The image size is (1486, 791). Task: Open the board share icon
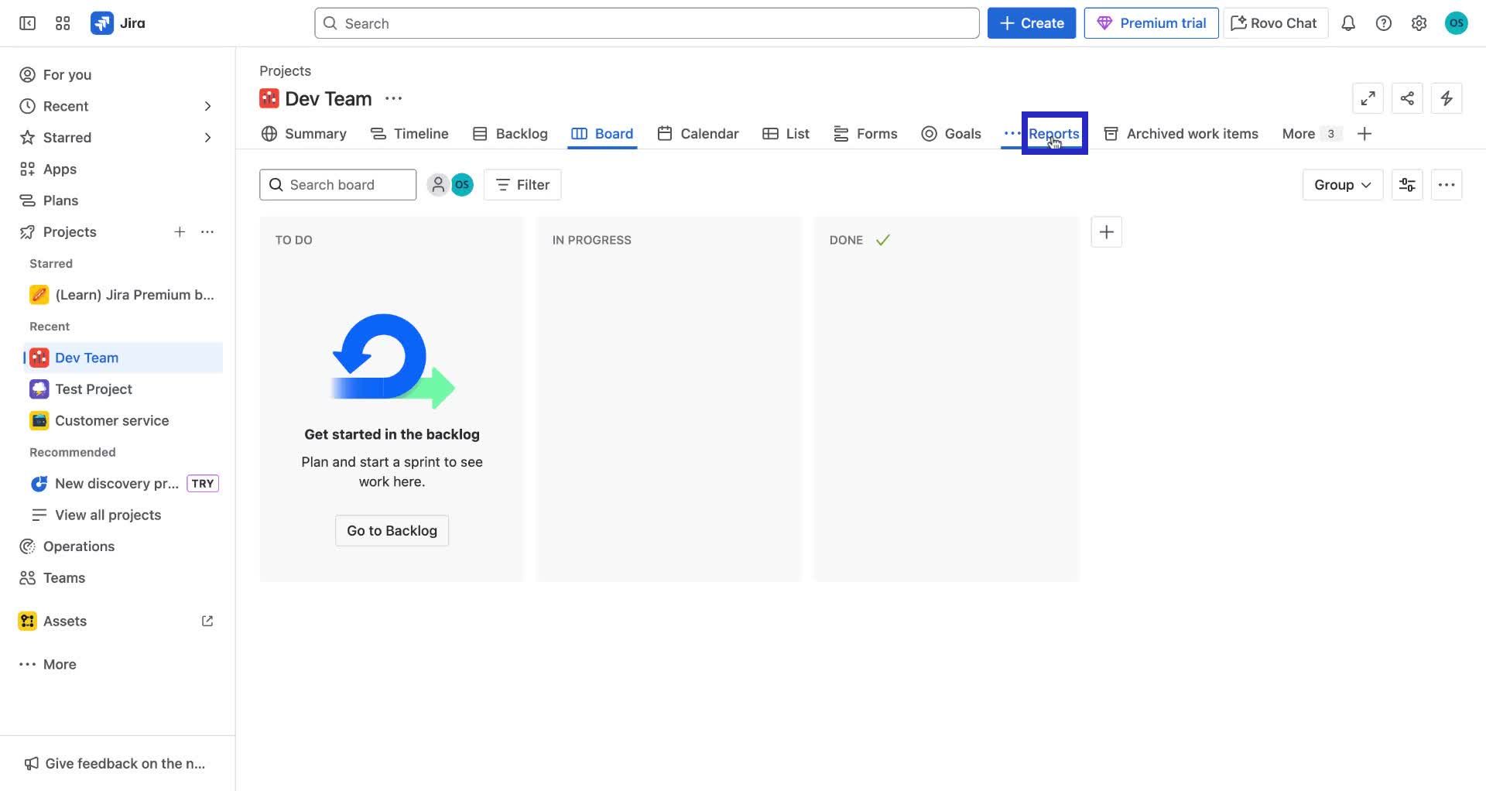pos(1407,98)
